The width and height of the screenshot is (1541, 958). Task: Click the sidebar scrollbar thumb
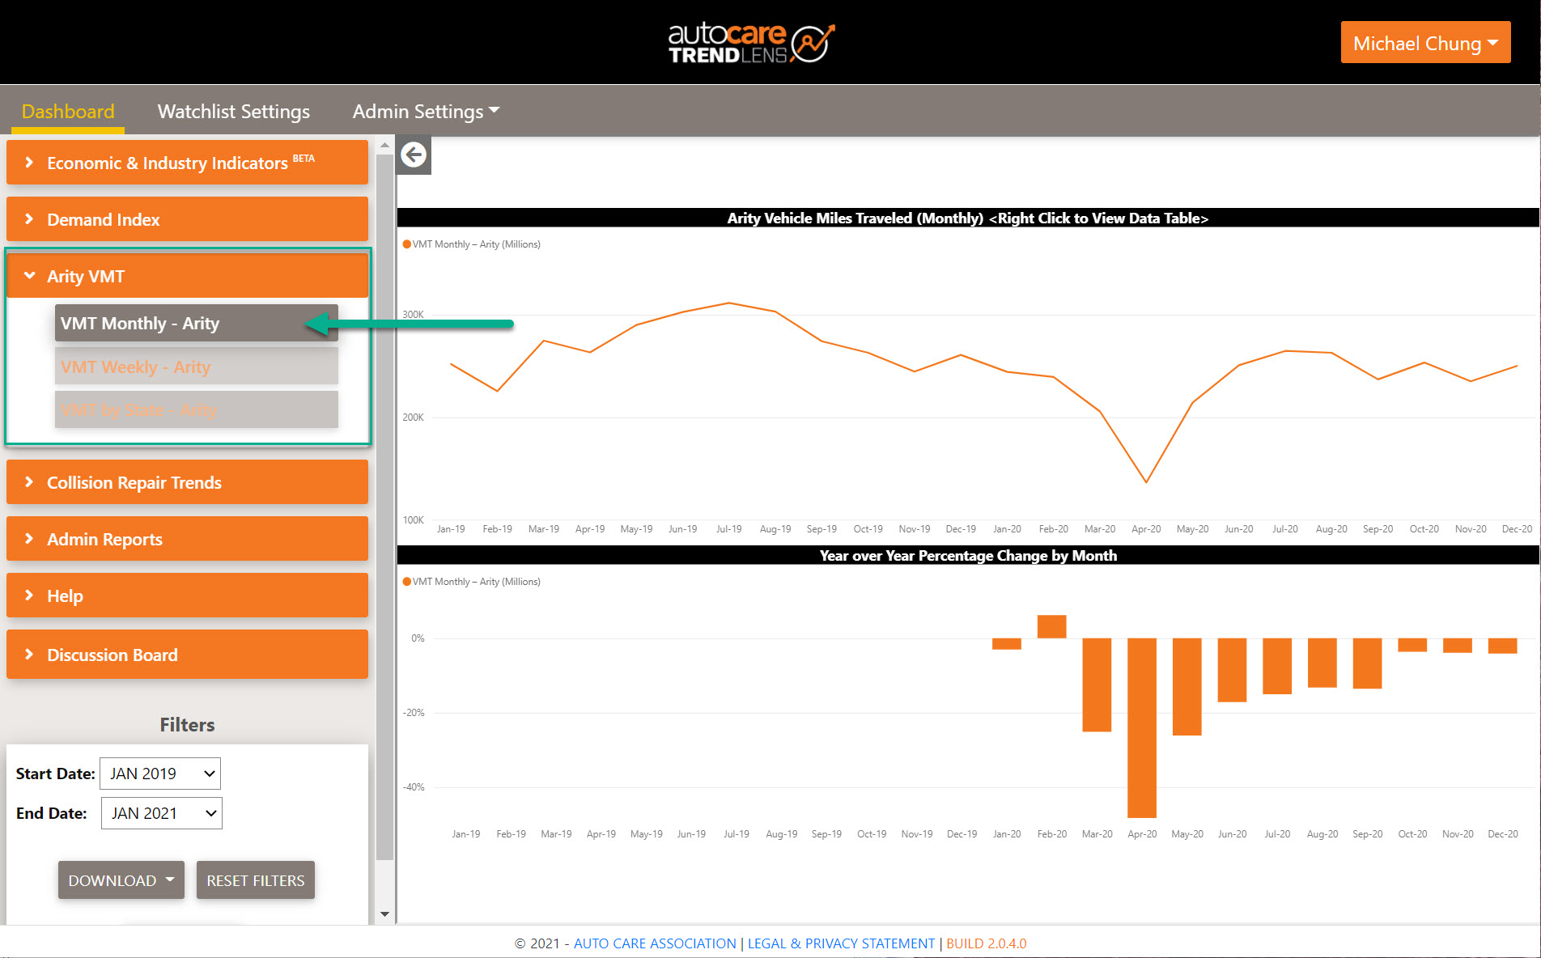point(385,506)
